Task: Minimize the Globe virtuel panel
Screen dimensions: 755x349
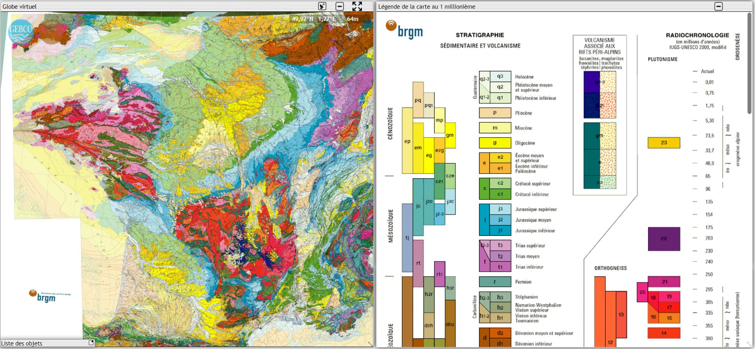Action: [340, 6]
